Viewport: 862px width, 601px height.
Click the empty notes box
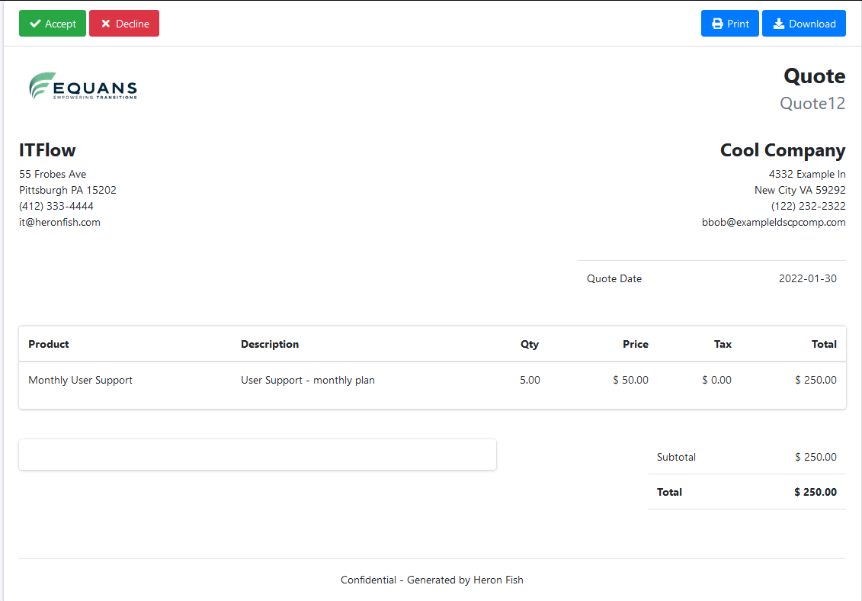[x=258, y=455]
